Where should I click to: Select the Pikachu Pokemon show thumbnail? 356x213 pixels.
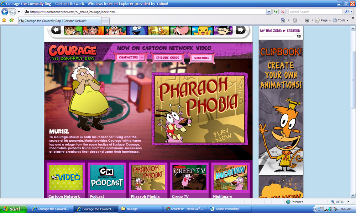(x=202, y=30)
